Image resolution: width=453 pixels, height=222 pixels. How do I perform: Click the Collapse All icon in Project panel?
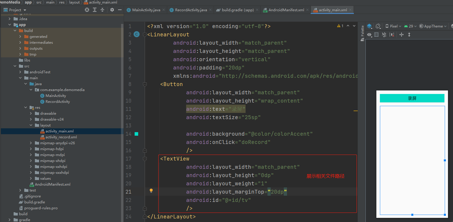pyautogui.click(x=102, y=10)
